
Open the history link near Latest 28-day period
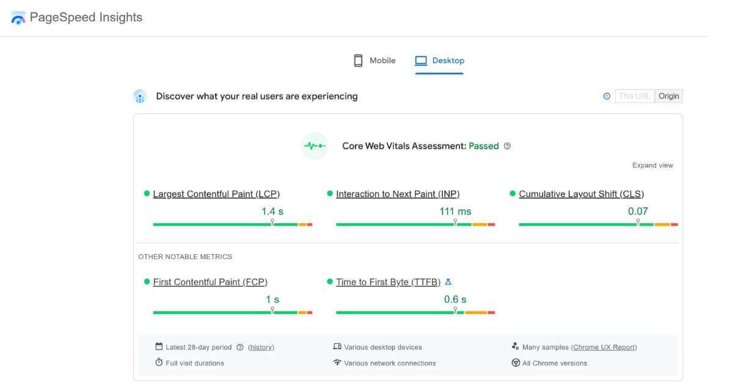coord(261,347)
